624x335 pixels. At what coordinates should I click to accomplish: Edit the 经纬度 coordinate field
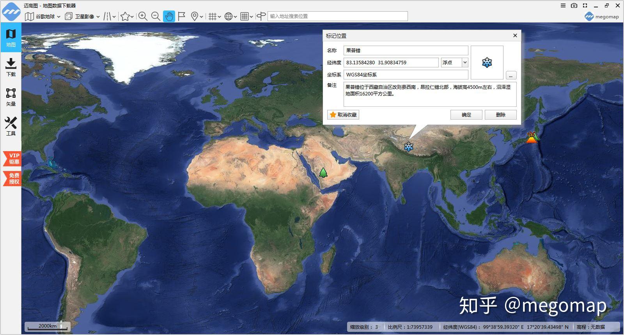(x=391, y=62)
